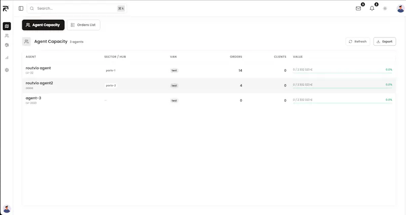Click the orders count "14"

240,70
